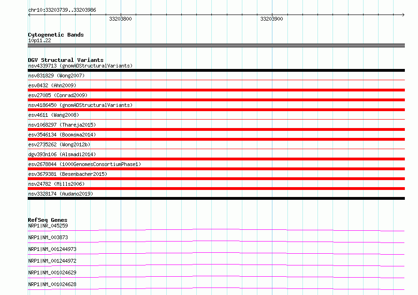The height and width of the screenshot is (295, 418).
Task: Click the red bar for nsv24782
Action: tap(216, 189)
